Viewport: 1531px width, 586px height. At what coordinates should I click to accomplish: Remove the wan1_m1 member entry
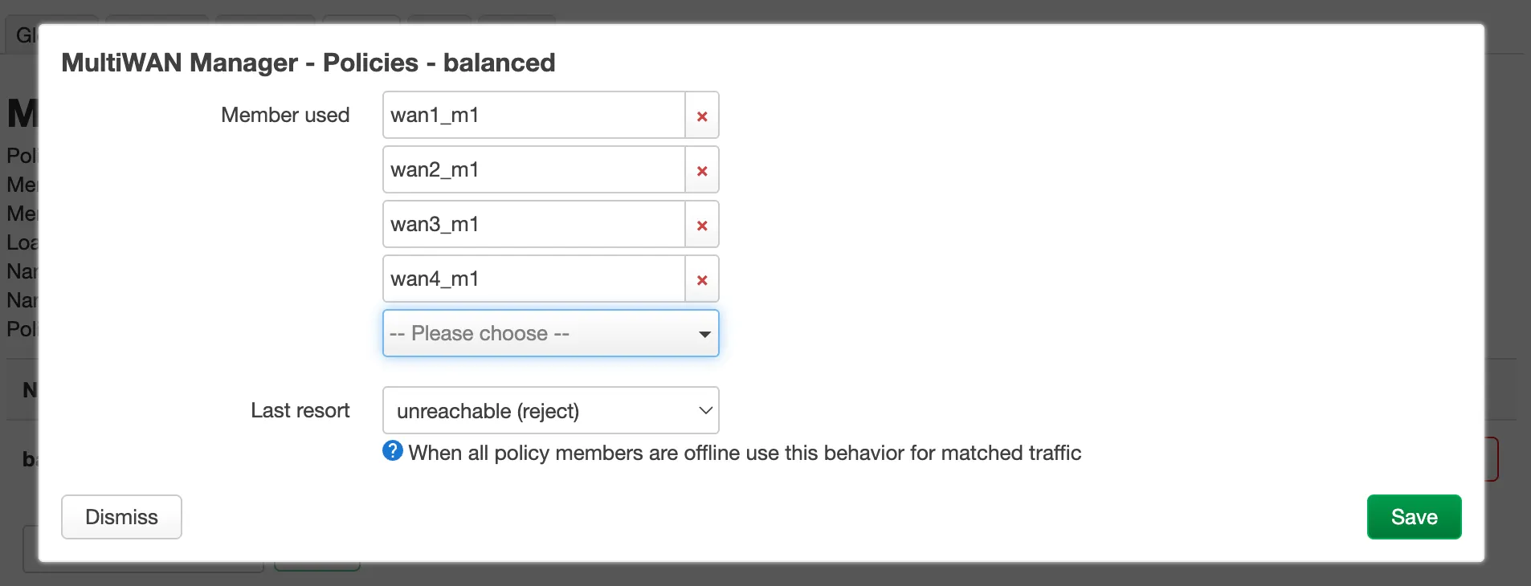pyautogui.click(x=701, y=116)
